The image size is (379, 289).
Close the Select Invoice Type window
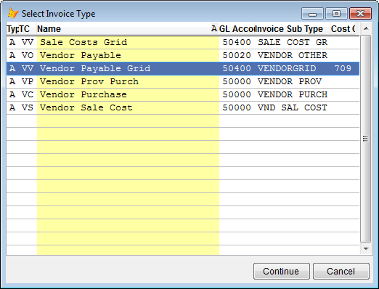pyautogui.click(x=360, y=14)
